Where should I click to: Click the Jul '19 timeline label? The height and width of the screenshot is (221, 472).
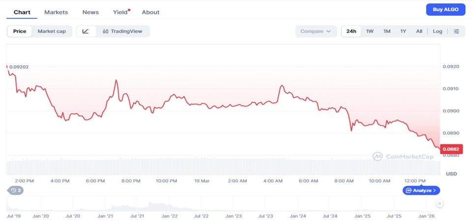tap(13, 216)
